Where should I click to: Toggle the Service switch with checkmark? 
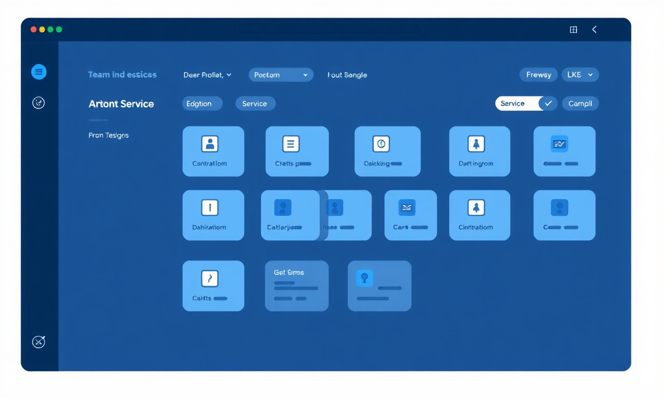[x=526, y=103]
